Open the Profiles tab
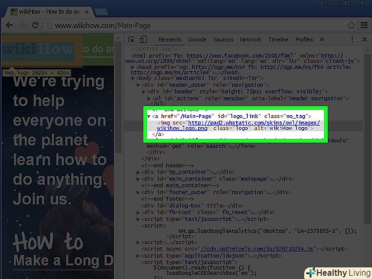Viewport: 372px width, 279px height. (x=304, y=40)
